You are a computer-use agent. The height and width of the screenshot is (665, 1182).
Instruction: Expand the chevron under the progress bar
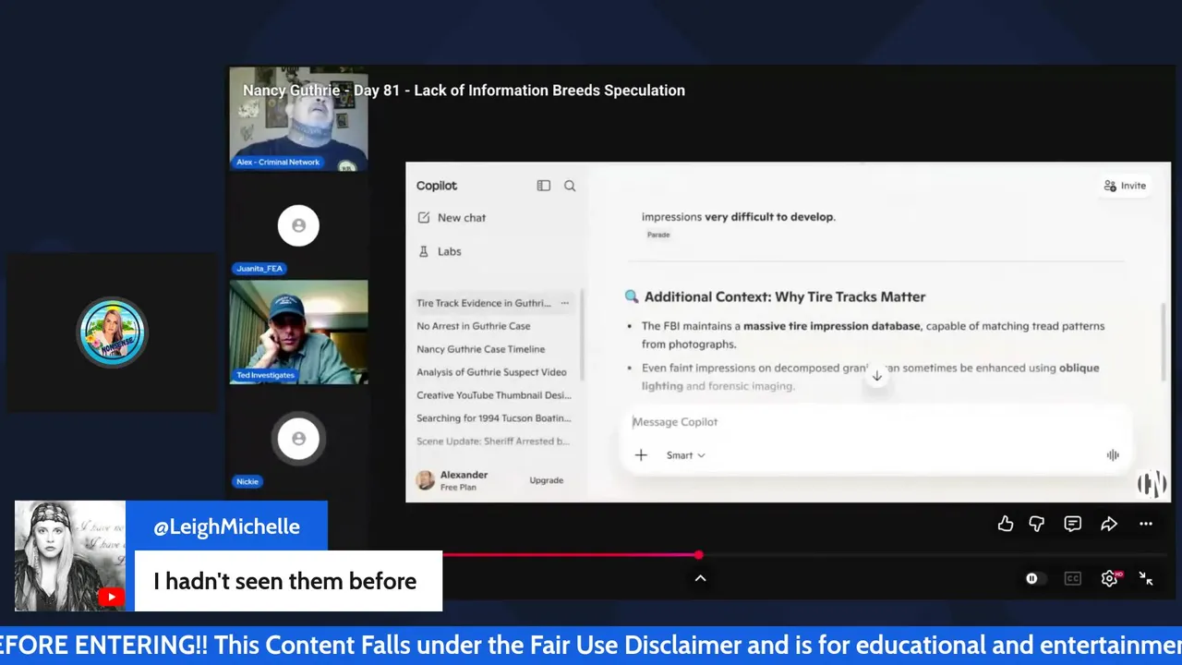click(x=700, y=578)
